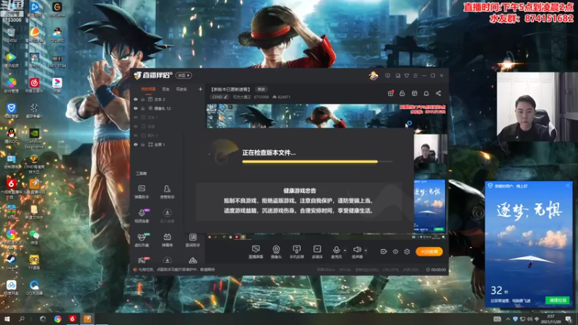Viewport: 578px width, 325px height.
Task: Add a phone screen-cast source (手机投屏)
Action: point(296,252)
